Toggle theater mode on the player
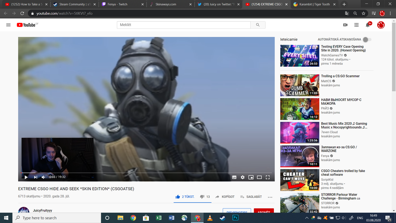This screenshot has width=396, height=223. click(259, 177)
